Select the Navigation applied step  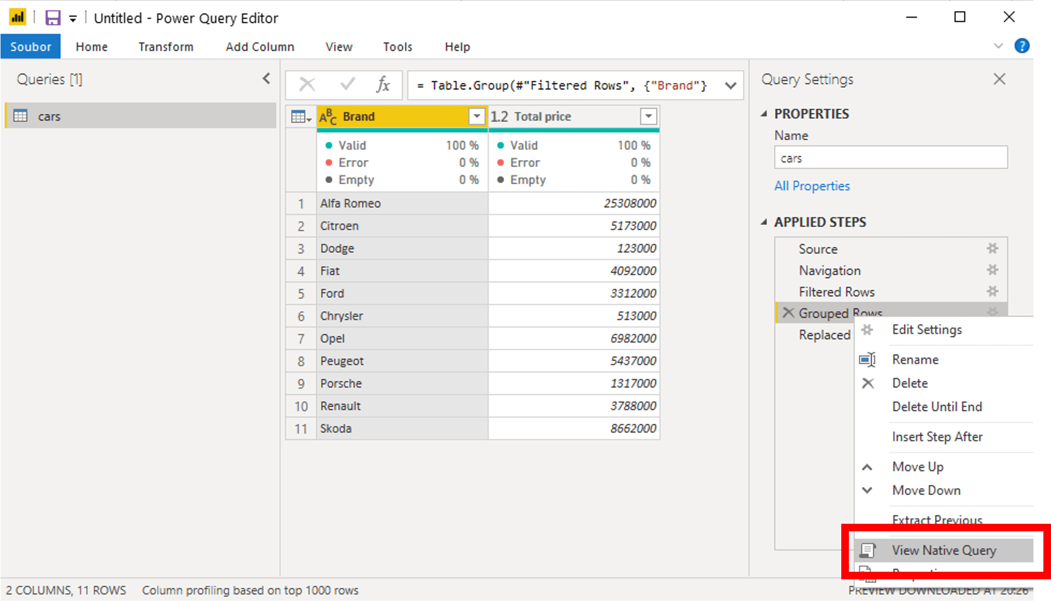830,270
